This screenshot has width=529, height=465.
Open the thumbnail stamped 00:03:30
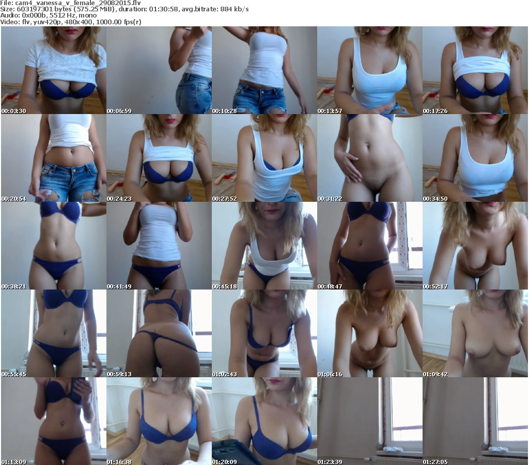click(54, 70)
